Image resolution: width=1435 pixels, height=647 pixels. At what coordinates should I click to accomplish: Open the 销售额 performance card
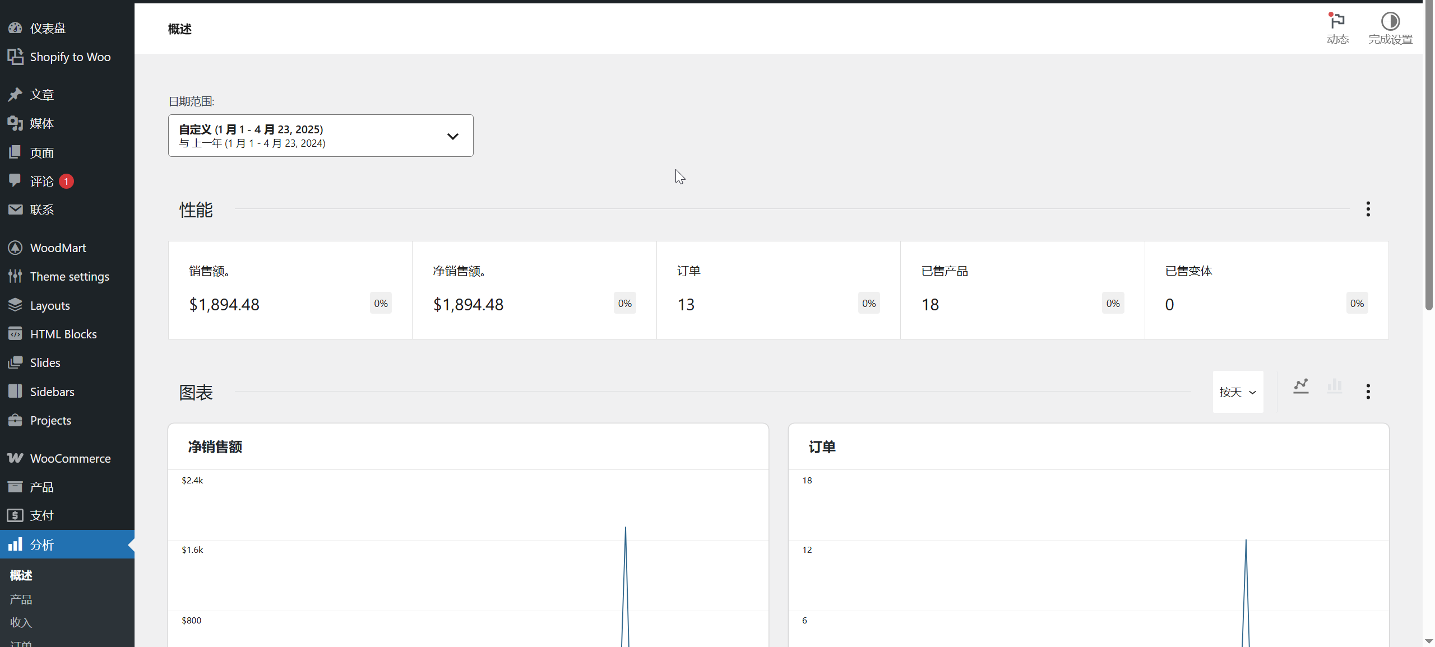290,290
